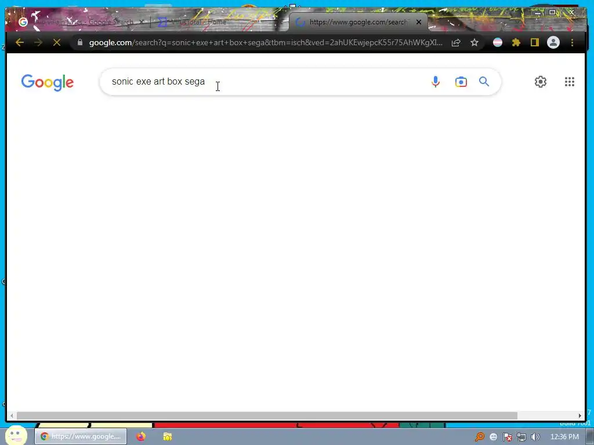
Task: Maximize the Chrome window
Action: pyautogui.click(x=552, y=13)
